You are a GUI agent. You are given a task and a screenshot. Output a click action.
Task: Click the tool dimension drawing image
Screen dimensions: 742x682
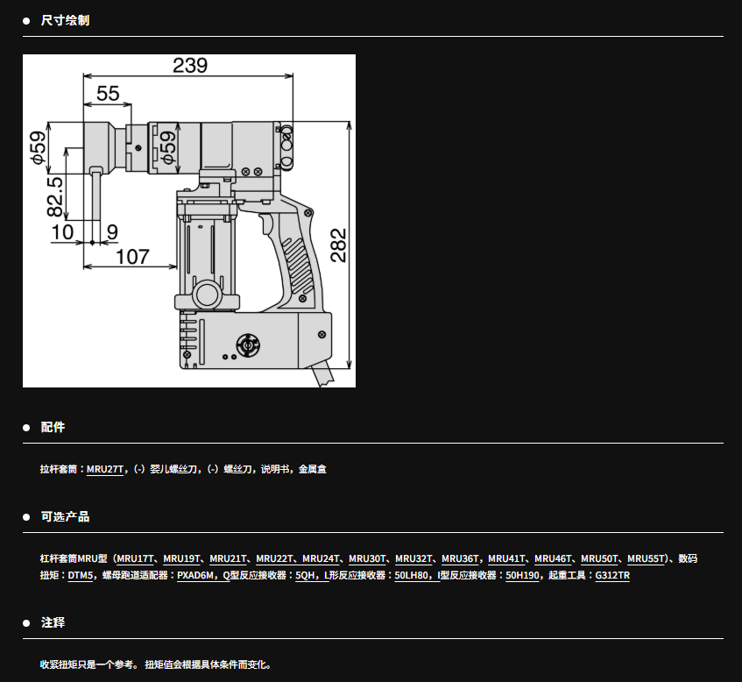(x=189, y=221)
